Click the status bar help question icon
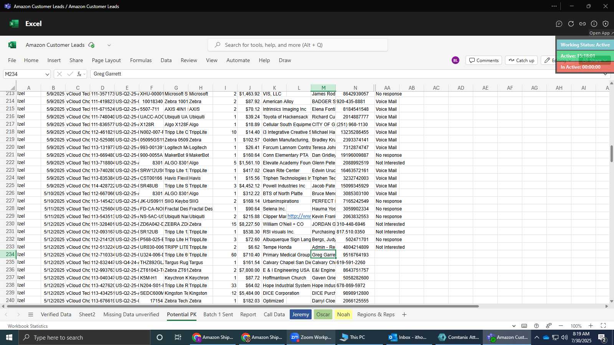 click(536, 326)
